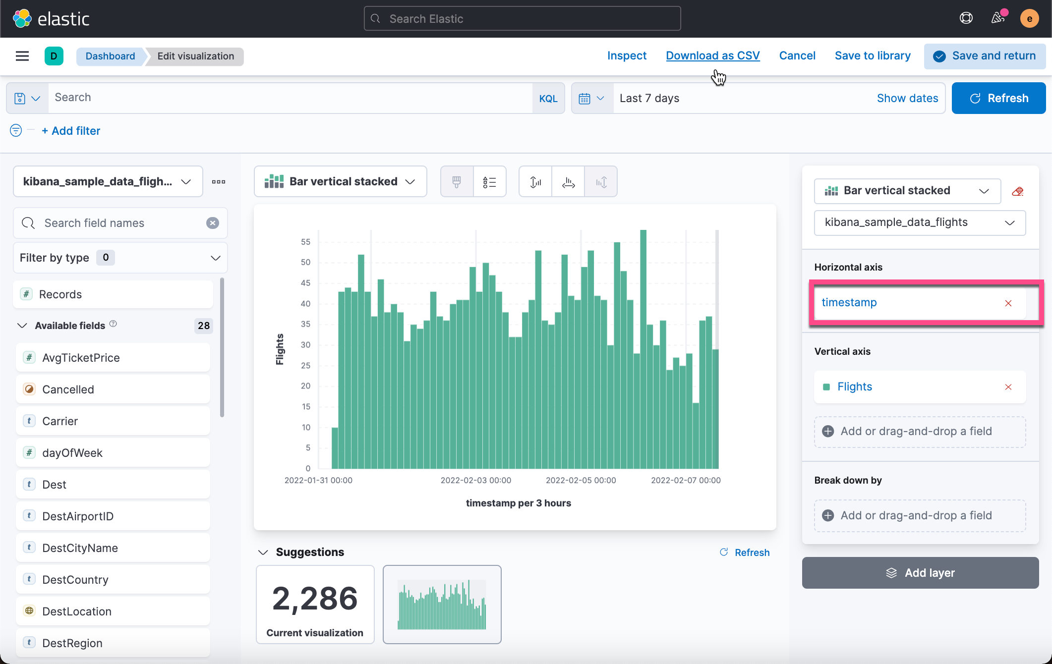Clear the search field names box
Viewport: 1052px width, 664px height.
[x=213, y=223]
